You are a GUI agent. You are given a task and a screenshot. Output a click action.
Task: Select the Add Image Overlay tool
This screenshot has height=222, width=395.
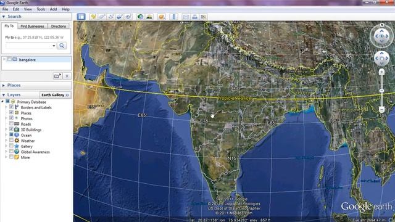pyautogui.click(x=119, y=17)
